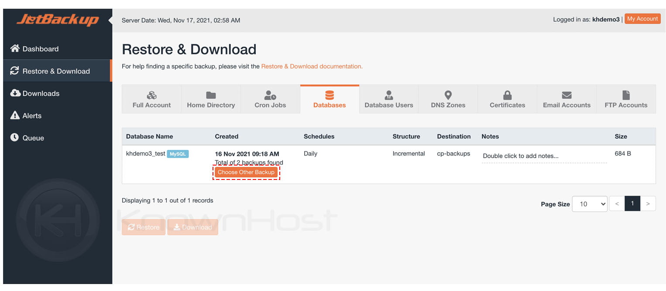Open the Cron Jobs user-clock icon
Screen dimensions: 666x291
[x=270, y=95]
